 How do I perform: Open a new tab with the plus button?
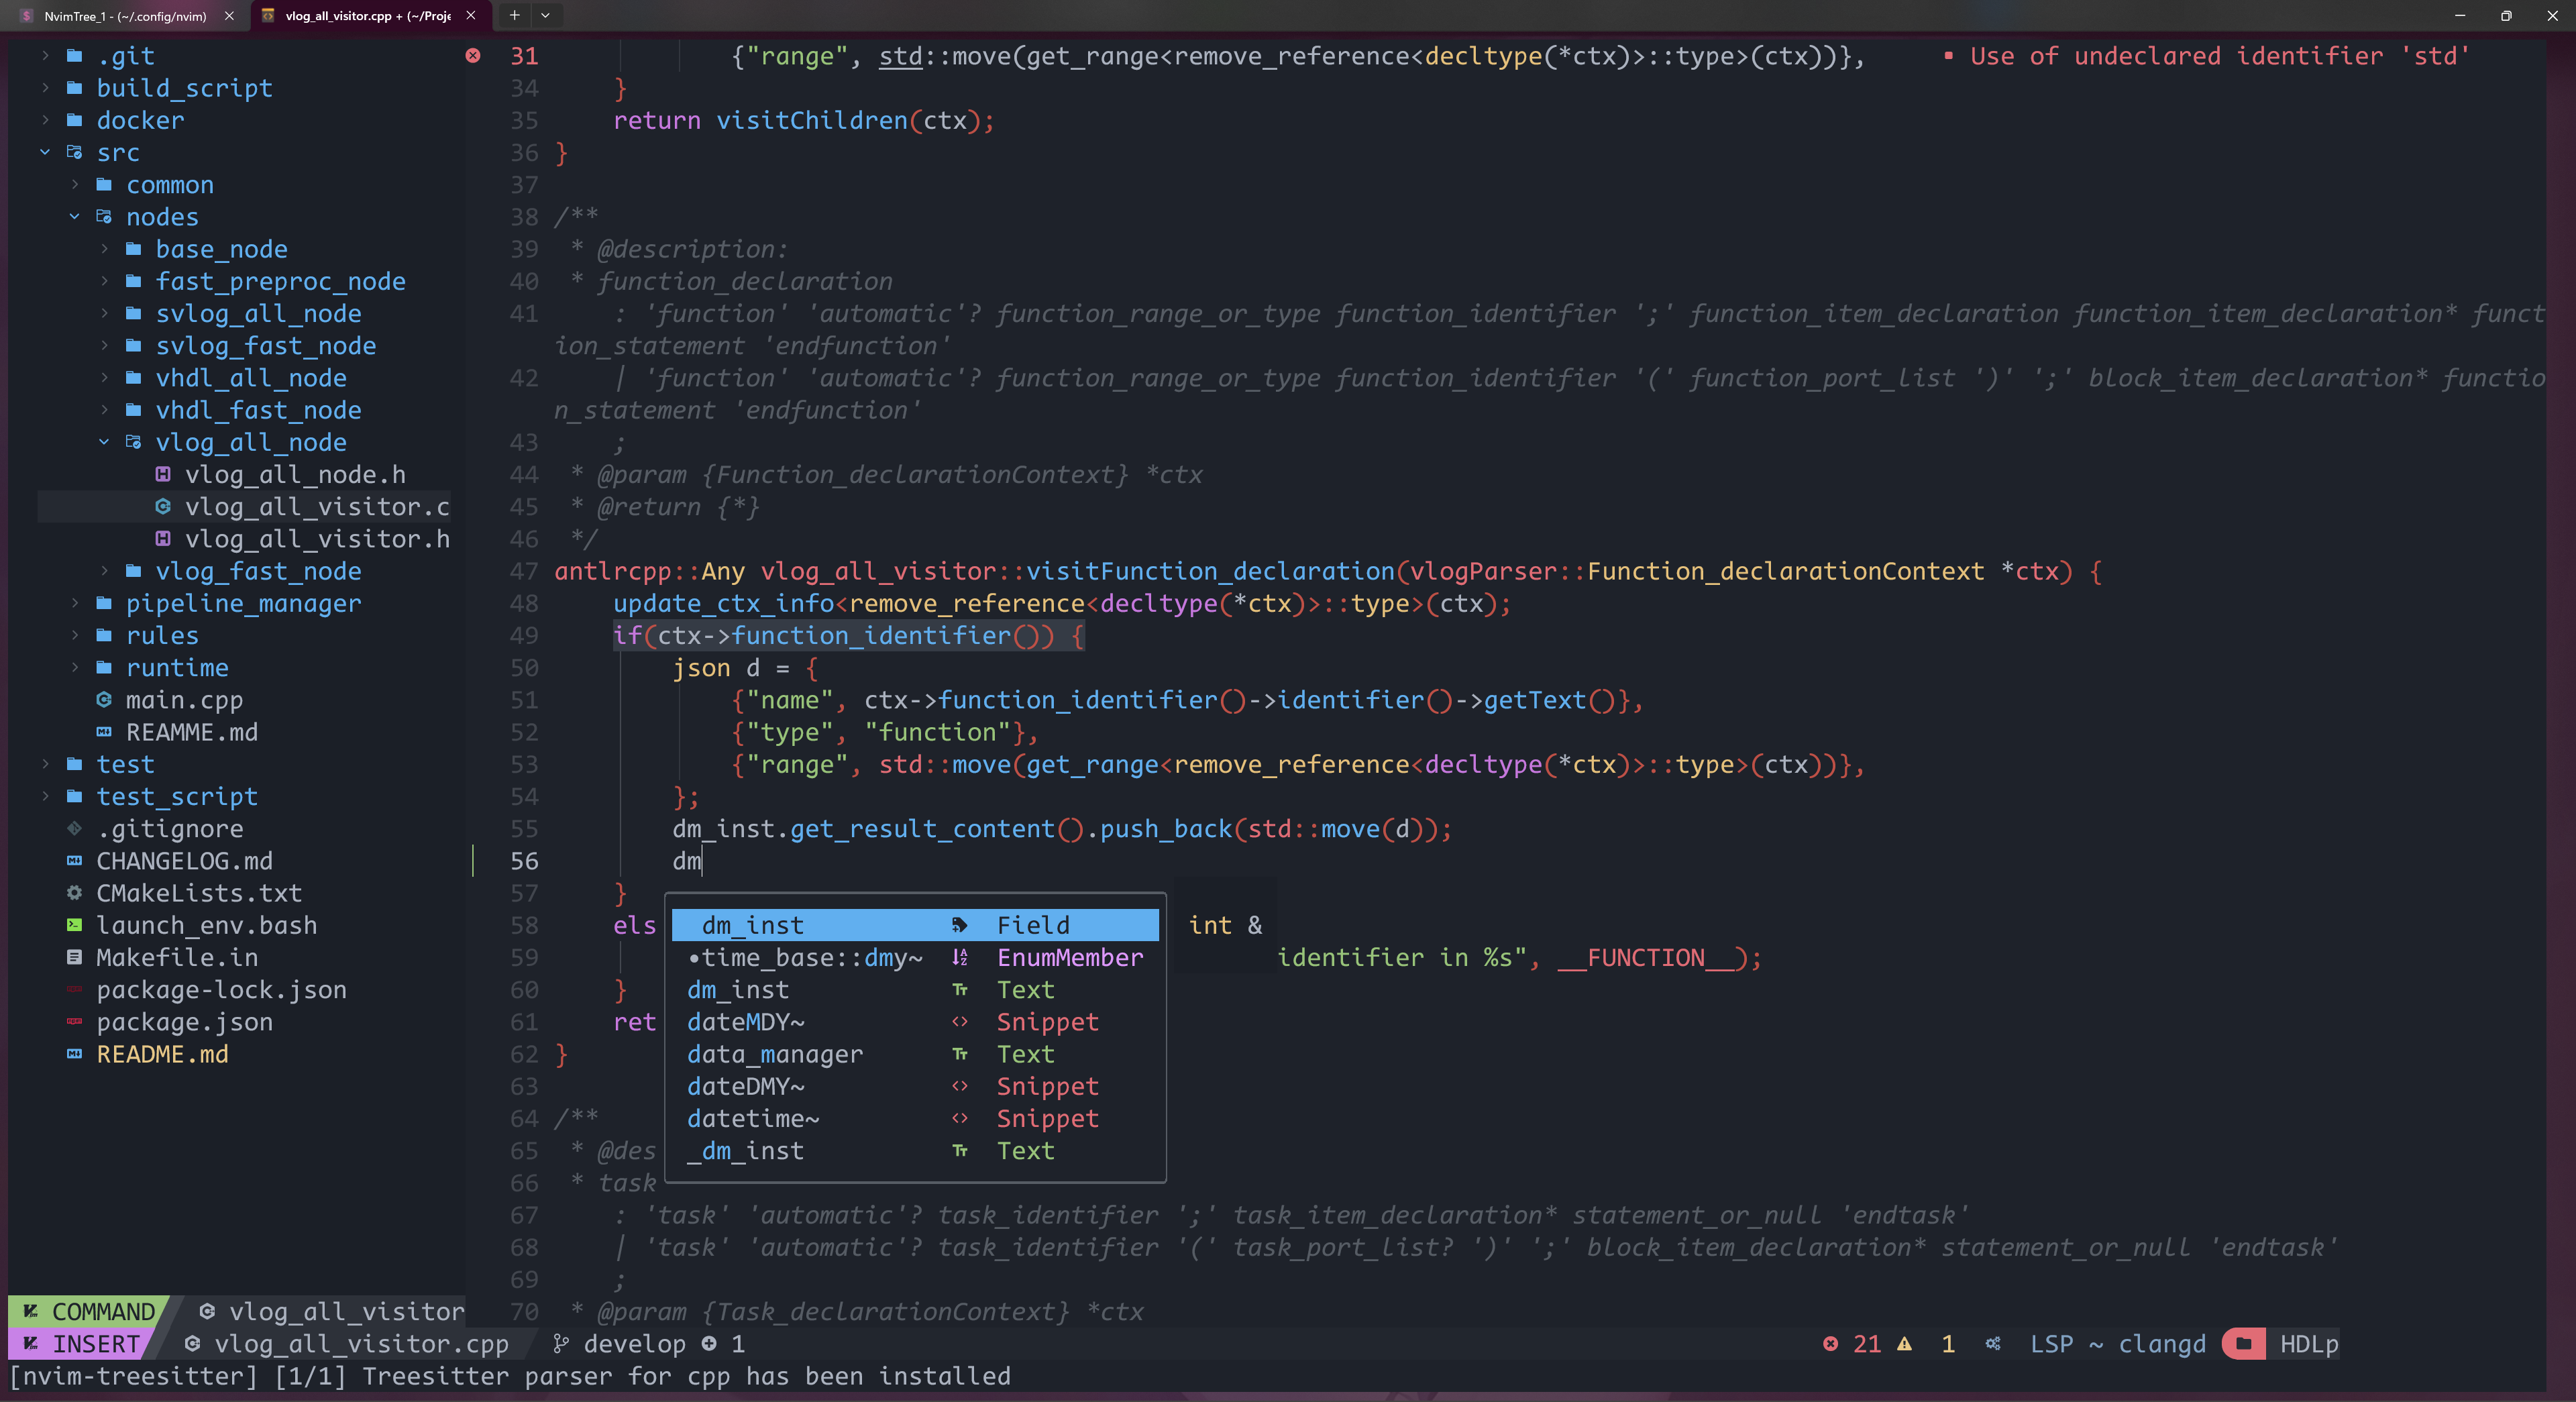pyautogui.click(x=514, y=16)
